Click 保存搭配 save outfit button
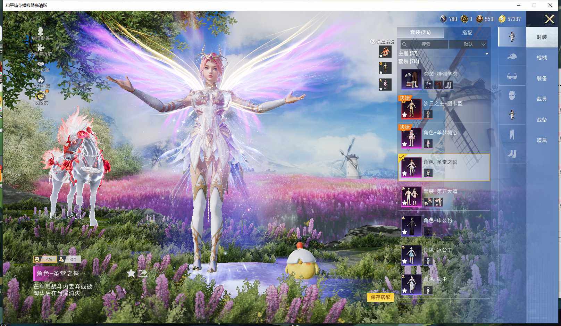The width and height of the screenshot is (561, 326). click(380, 297)
